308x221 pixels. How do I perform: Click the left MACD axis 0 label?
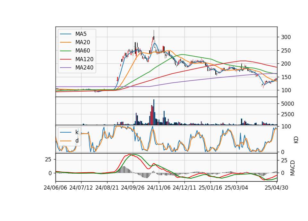(50, 173)
